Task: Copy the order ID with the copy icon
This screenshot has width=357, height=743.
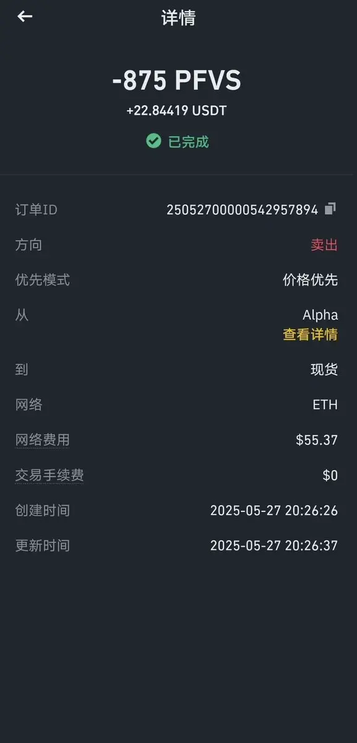Action: pyautogui.click(x=330, y=209)
